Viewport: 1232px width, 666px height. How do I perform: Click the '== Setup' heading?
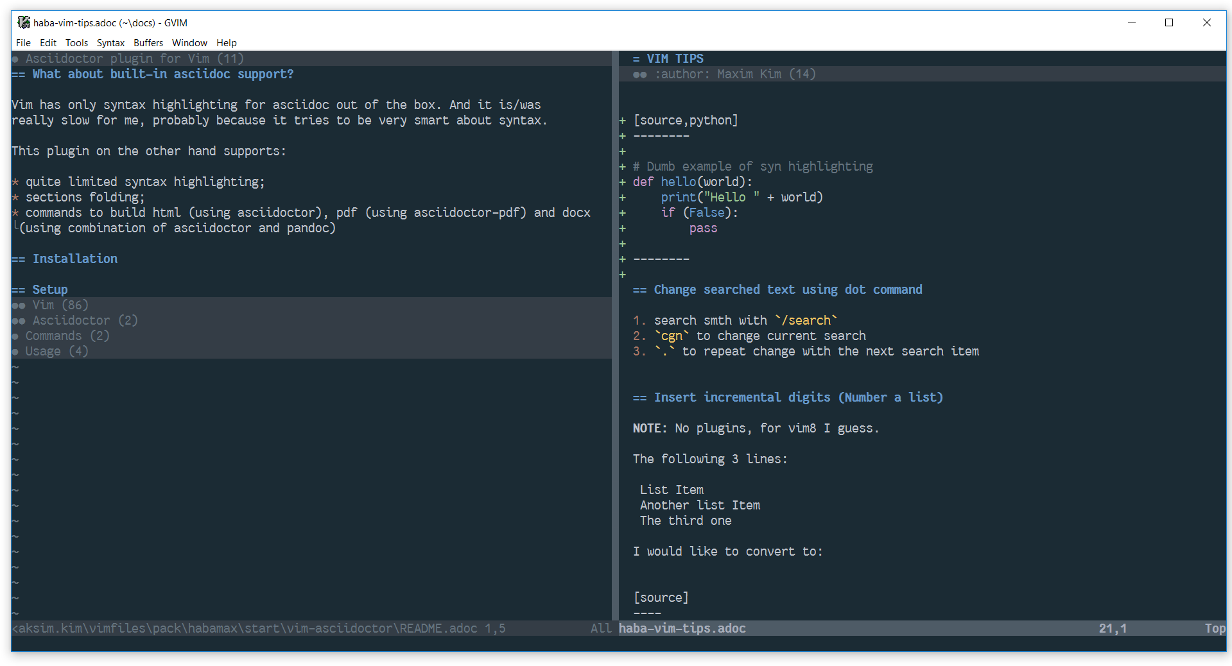click(40, 289)
